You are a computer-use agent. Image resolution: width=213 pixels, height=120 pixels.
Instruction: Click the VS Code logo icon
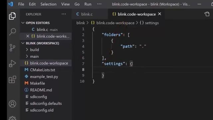[11, 4]
